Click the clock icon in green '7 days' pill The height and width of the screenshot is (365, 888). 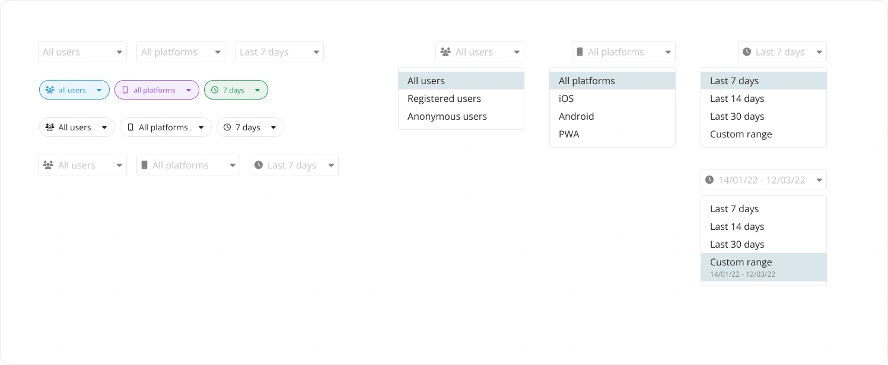(214, 91)
